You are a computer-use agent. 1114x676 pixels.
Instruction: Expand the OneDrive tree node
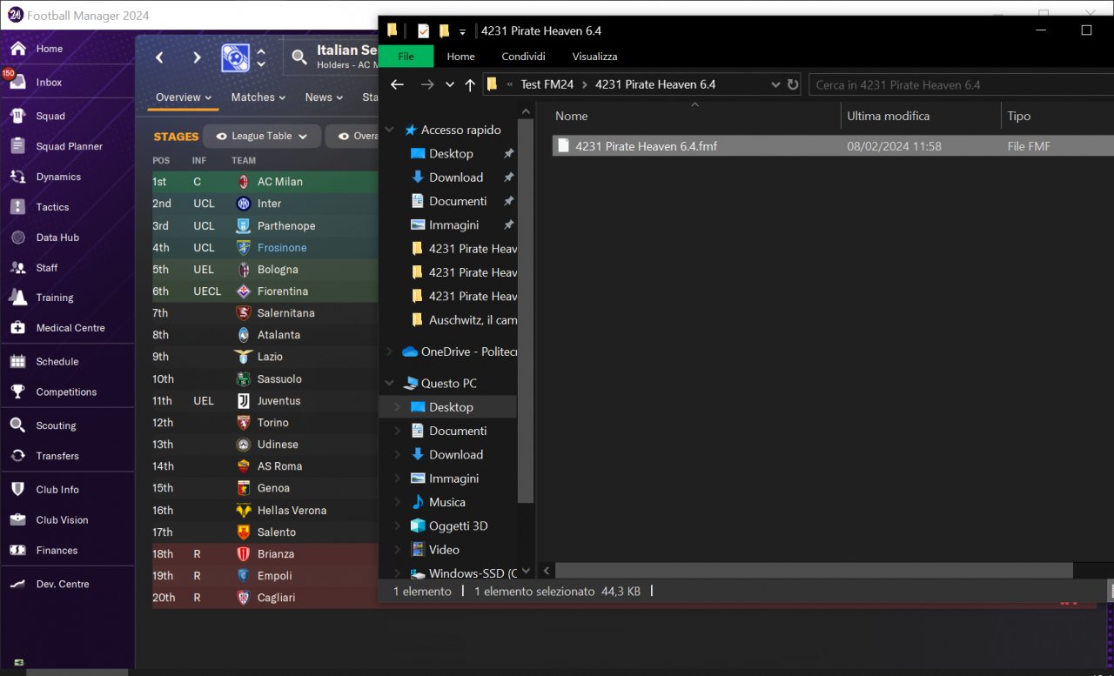390,352
